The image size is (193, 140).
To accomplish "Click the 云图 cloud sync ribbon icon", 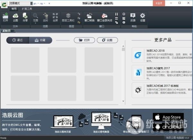I will [15, 17].
